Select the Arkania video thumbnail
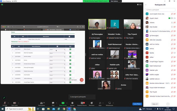Viewport: 177px width, 111px height. point(106,85)
